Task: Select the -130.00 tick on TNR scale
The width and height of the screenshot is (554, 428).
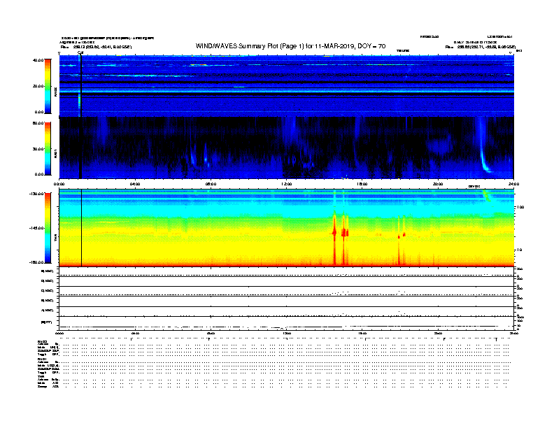Action: coord(36,194)
